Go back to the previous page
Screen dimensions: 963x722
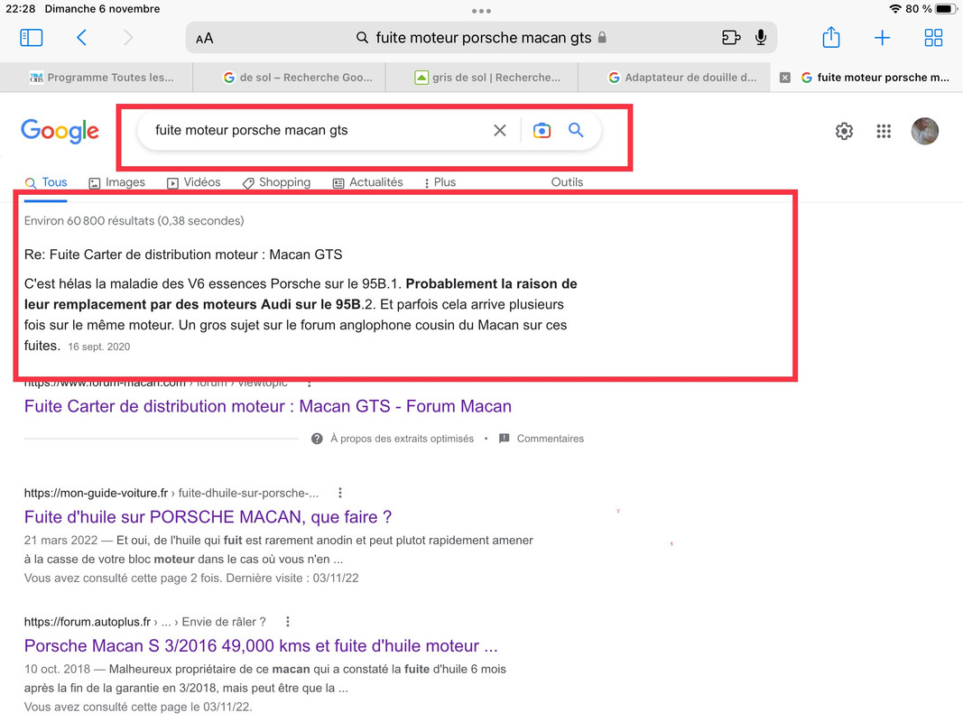[x=82, y=38]
